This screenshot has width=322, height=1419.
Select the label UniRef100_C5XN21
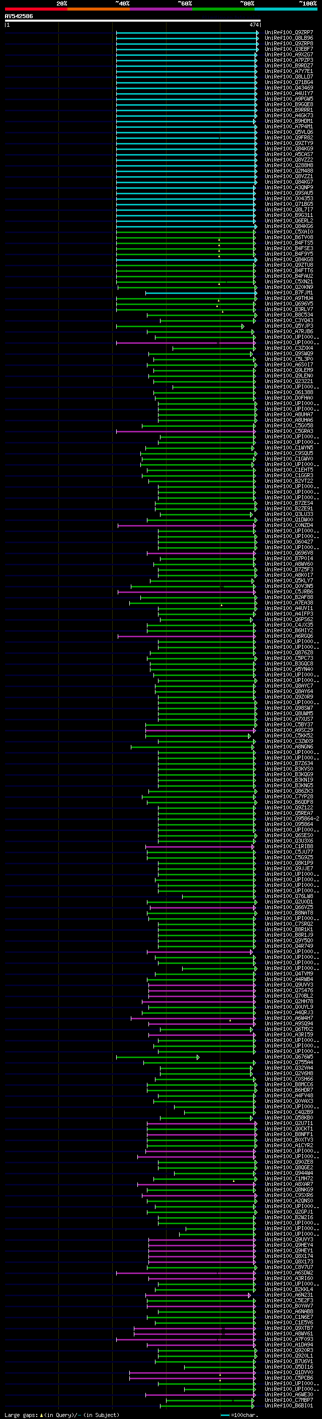[289, 281]
